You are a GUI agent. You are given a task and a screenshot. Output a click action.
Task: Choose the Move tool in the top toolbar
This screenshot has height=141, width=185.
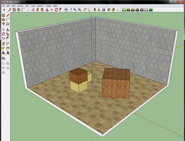[x=52, y=10]
